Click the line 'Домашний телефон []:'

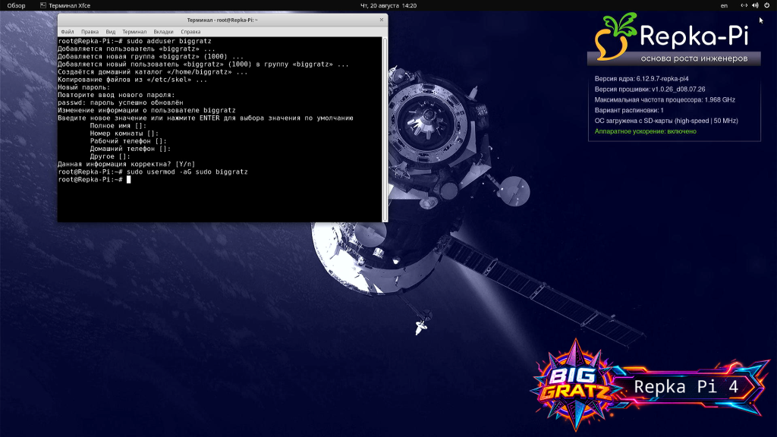tap(131, 149)
